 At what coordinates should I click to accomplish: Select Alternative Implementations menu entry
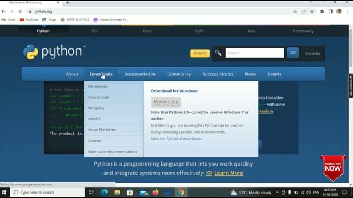114,152
